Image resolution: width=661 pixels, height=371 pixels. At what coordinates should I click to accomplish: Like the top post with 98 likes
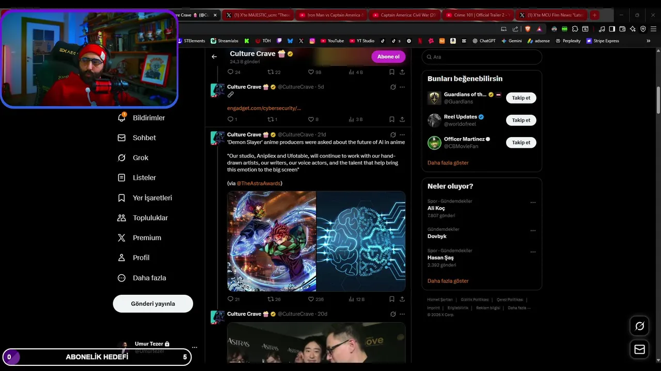pos(314,72)
